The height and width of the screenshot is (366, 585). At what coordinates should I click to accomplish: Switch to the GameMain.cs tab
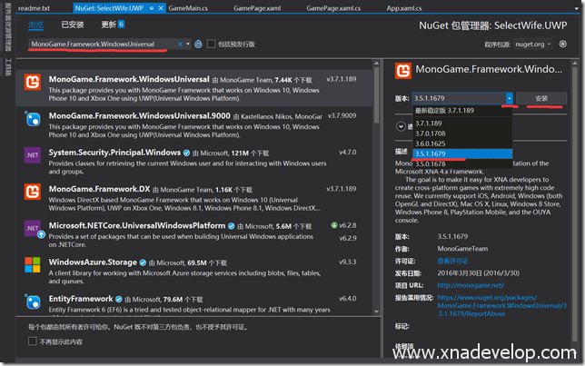click(191, 6)
